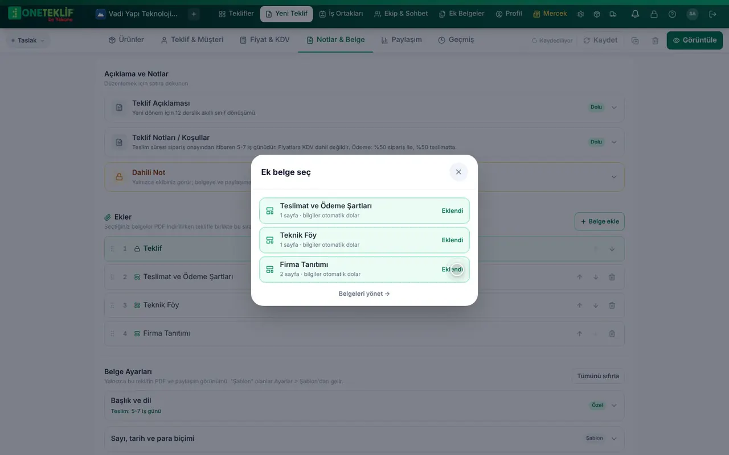Move Teslimat ve Ödeme Şartları row down
Image resolution: width=729 pixels, height=455 pixels.
pyautogui.click(x=596, y=277)
